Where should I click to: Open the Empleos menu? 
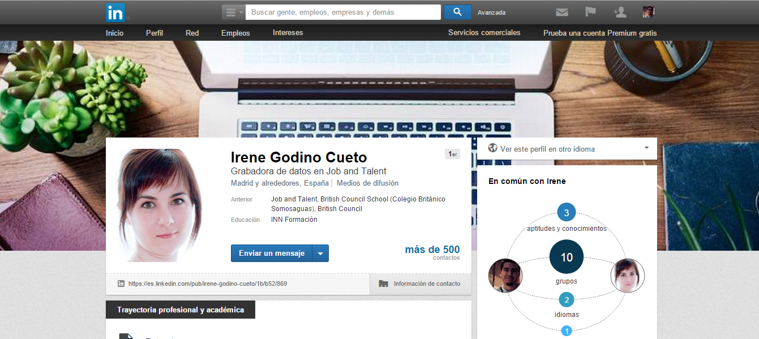tap(235, 33)
